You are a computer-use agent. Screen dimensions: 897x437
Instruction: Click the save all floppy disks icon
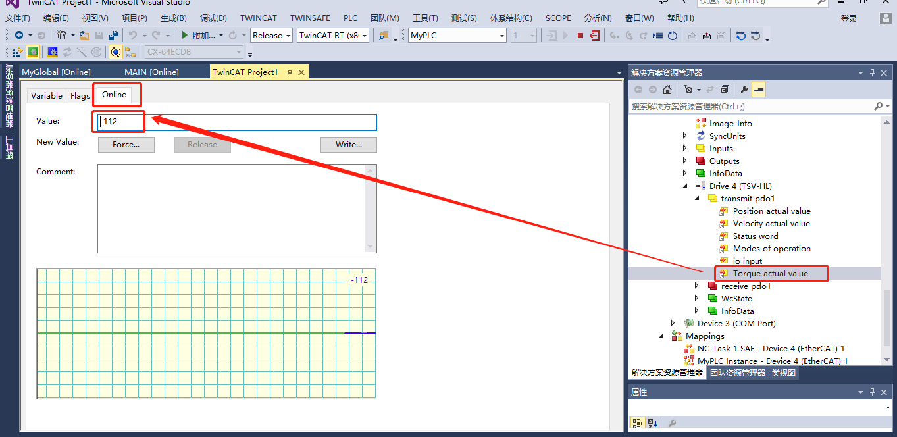point(113,36)
